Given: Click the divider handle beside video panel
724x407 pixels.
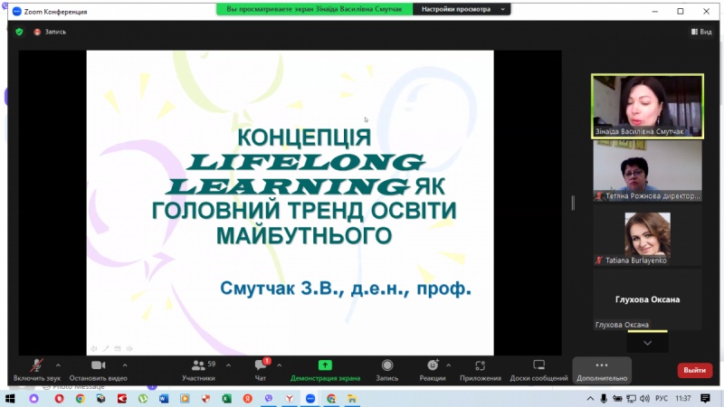Looking at the screenshot, I should coord(573,203).
